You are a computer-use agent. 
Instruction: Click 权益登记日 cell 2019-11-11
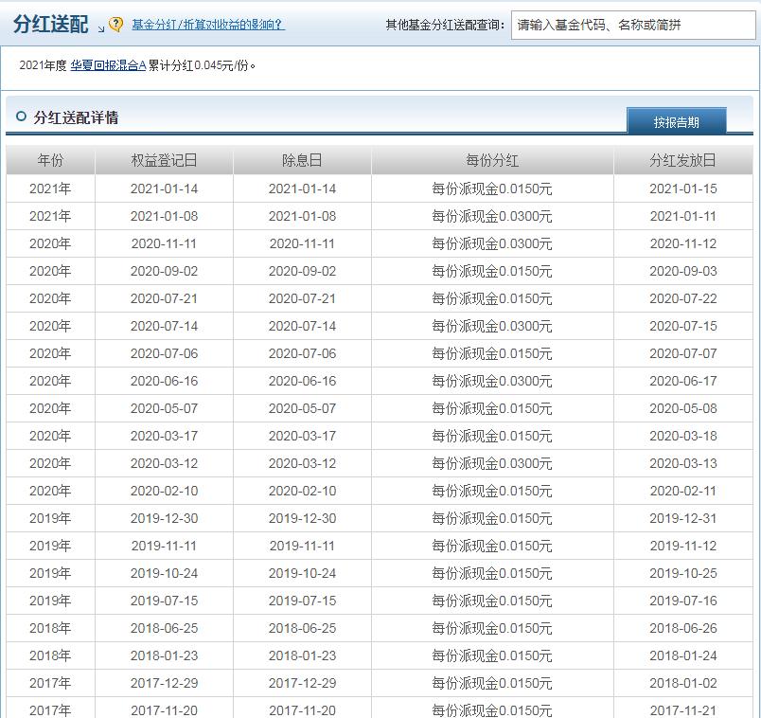(164, 546)
